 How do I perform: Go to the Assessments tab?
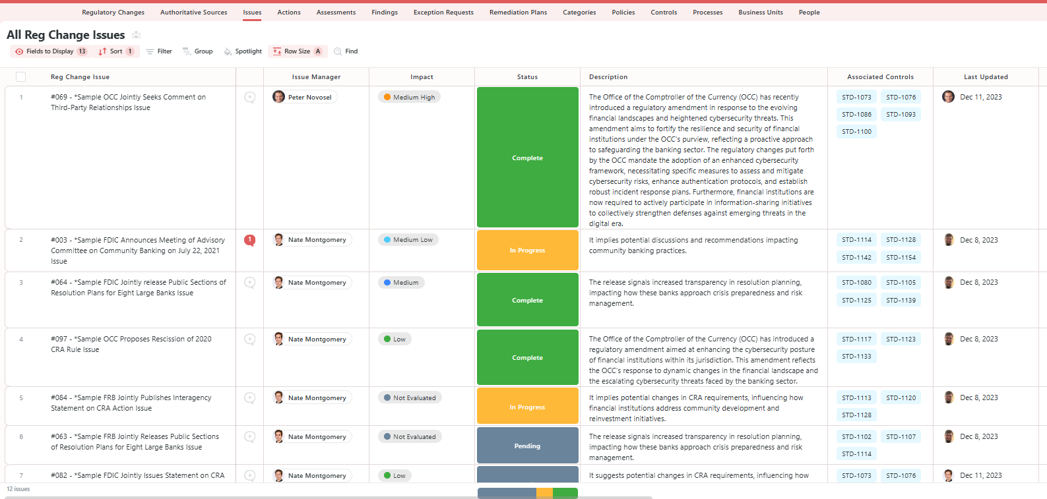click(x=336, y=13)
